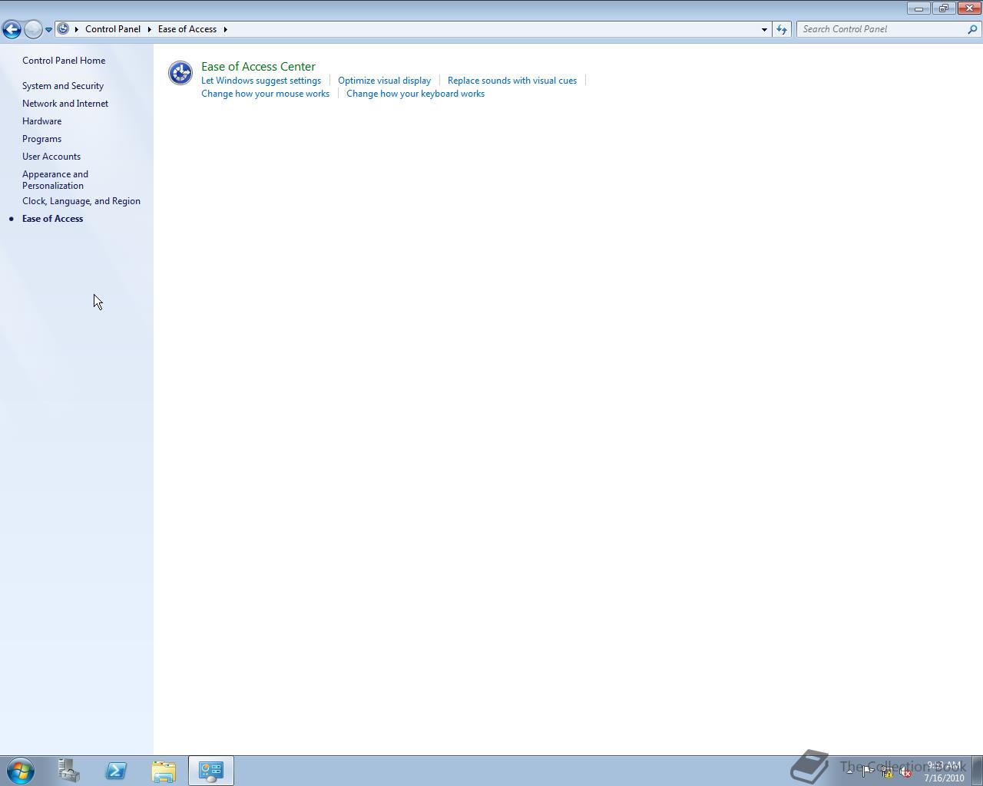Image resolution: width=983 pixels, height=786 pixels.
Task: Refresh the Control Panel view
Action: pyautogui.click(x=782, y=29)
